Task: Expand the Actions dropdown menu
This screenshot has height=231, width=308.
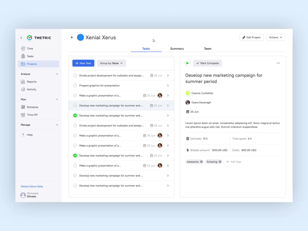Action: click(276, 38)
